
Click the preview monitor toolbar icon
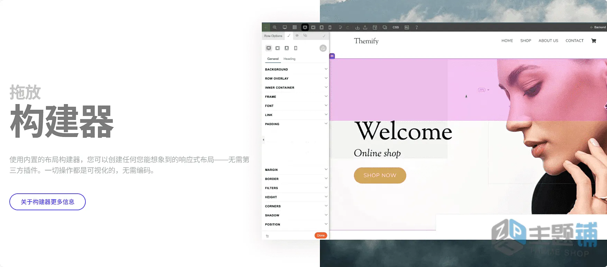click(285, 27)
